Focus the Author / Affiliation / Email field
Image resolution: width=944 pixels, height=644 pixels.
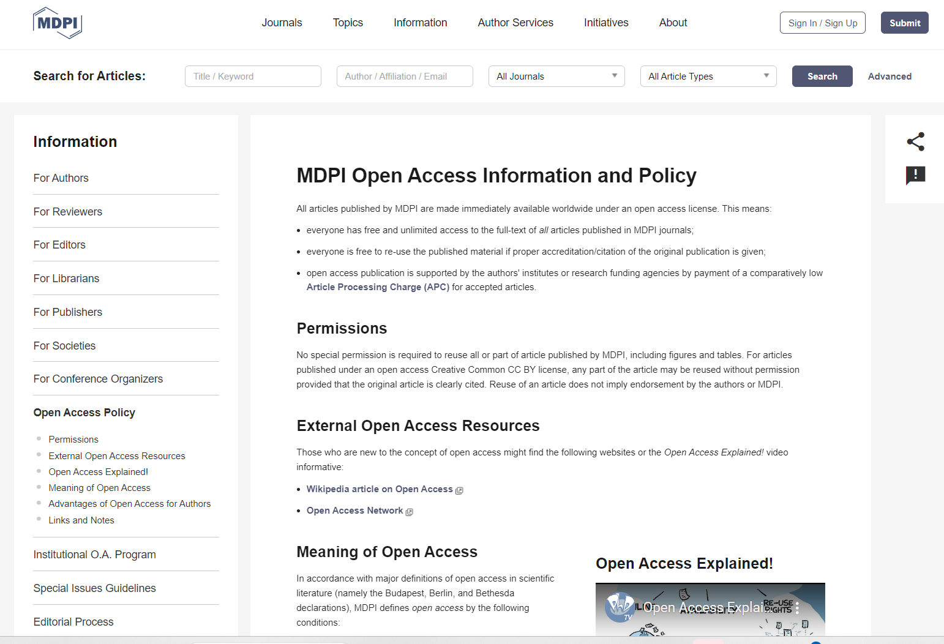point(405,77)
